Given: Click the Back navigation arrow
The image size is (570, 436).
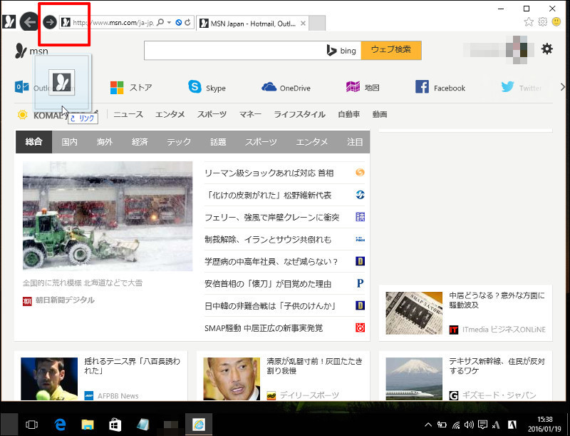Looking at the screenshot, I should (x=29, y=22).
